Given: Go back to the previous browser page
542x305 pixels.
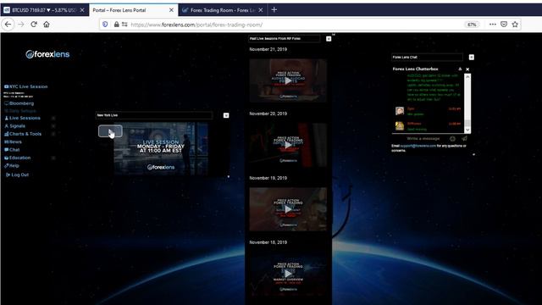Looking at the screenshot, I should [8, 25].
